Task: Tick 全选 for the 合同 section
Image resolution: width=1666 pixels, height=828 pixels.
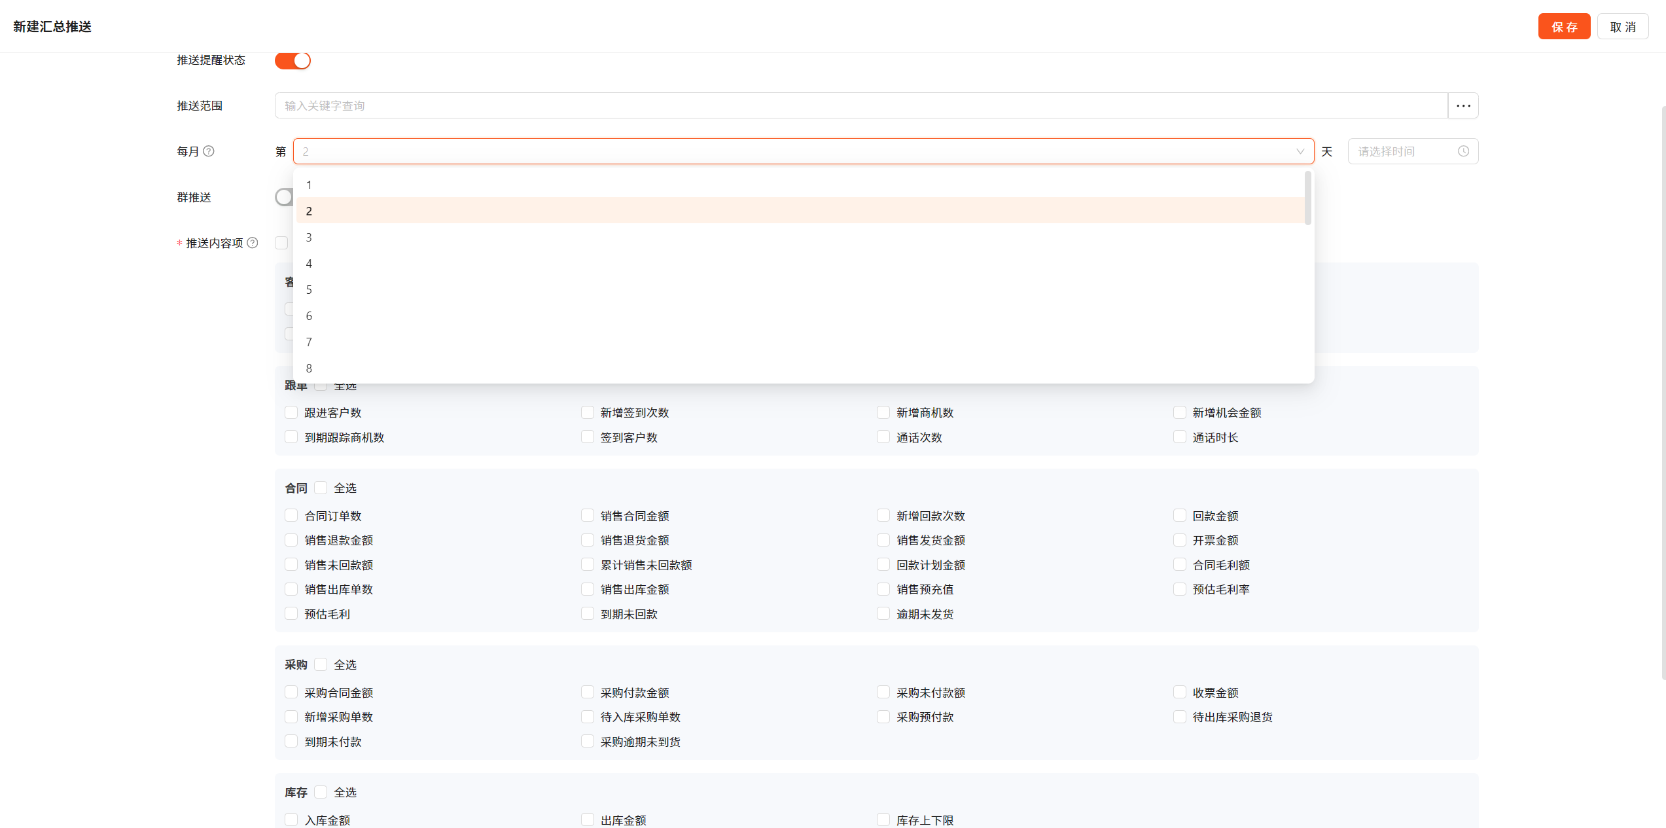Action: pyautogui.click(x=321, y=488)
